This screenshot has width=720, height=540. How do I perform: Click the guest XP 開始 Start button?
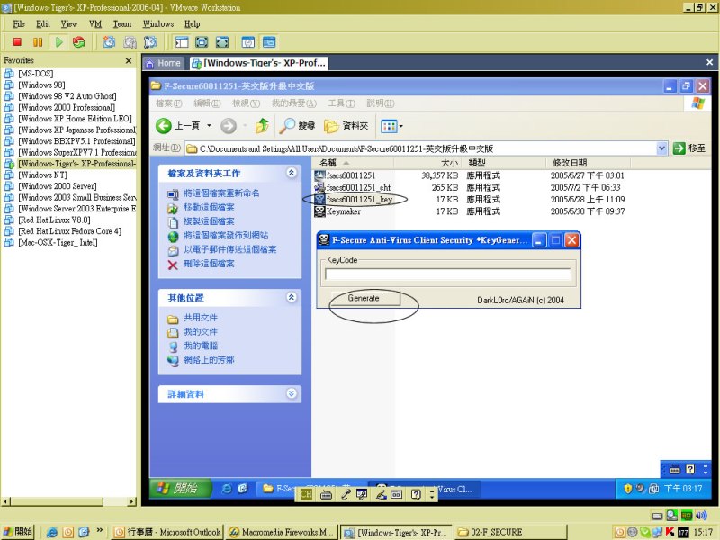click(181, 488)
